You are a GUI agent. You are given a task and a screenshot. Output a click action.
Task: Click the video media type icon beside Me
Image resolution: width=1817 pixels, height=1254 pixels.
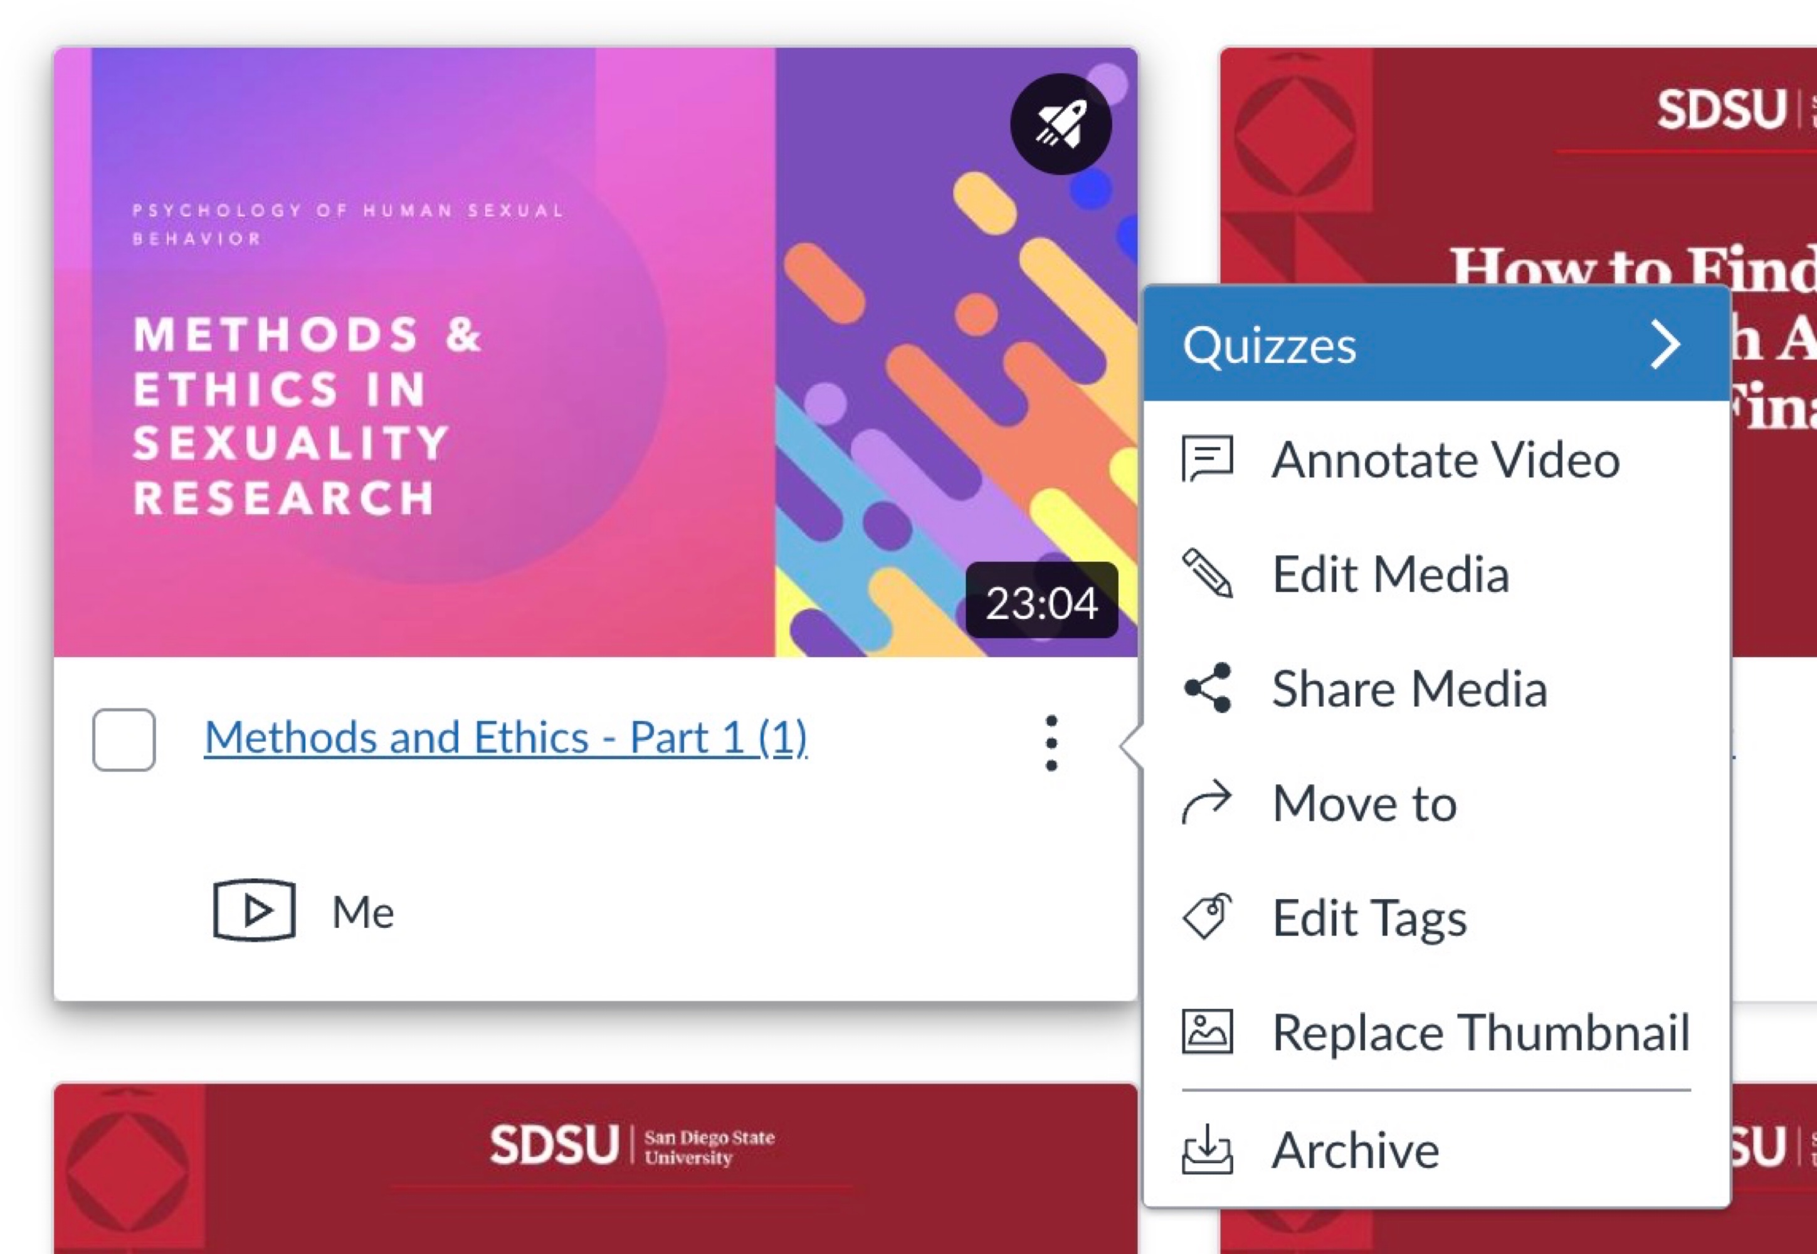255,910
